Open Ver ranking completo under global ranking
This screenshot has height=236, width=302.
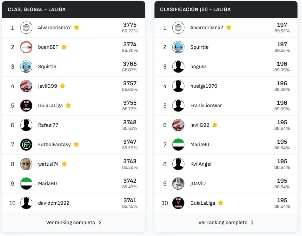tap(71, 222)
